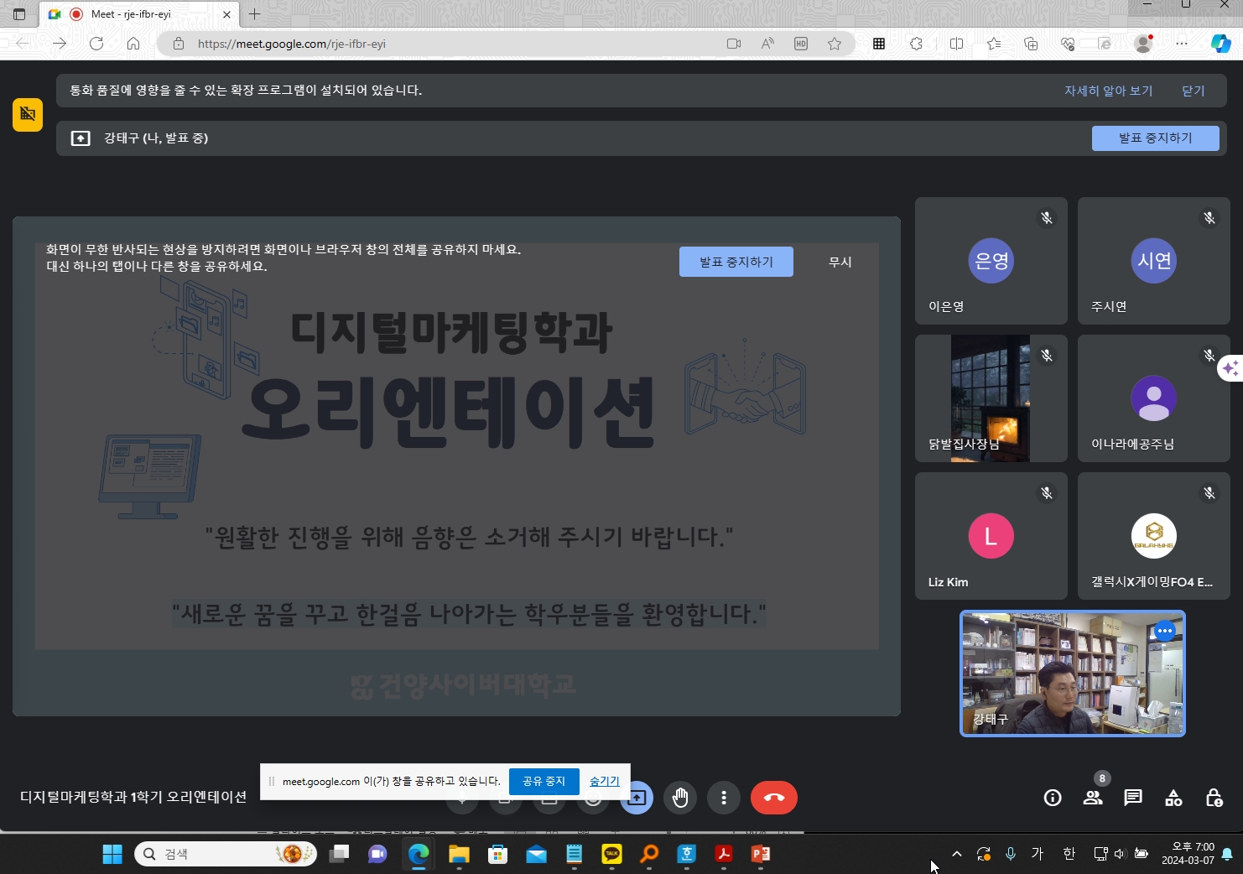Raise hand in the meeting
Viewport: 1243px width, 874px height.
pos(680,798)
